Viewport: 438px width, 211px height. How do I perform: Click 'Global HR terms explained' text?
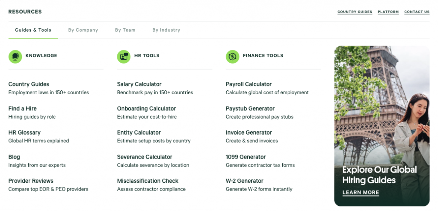(38, 141)
